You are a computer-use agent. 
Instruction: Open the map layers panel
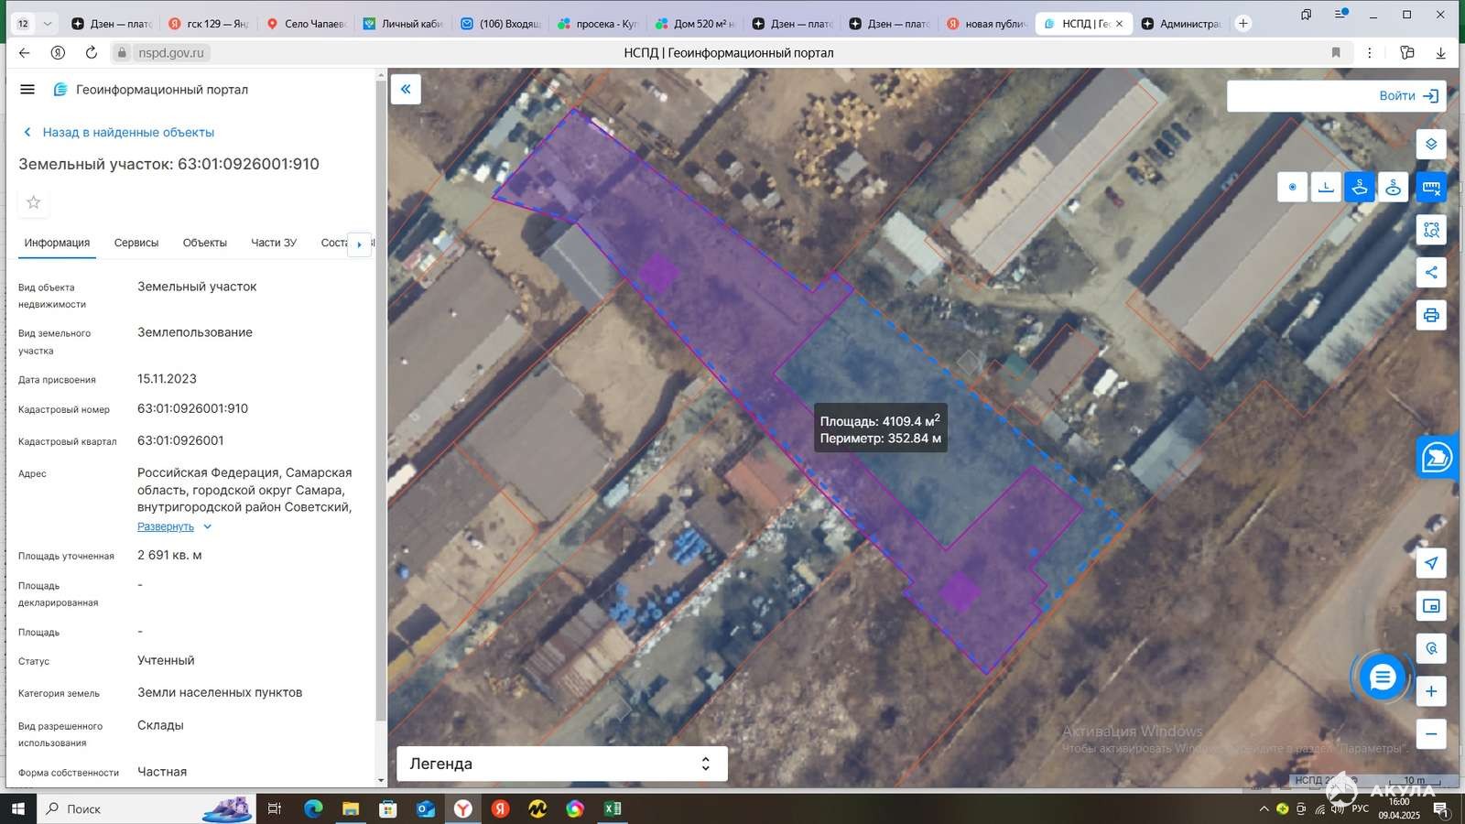[1431, 145]
